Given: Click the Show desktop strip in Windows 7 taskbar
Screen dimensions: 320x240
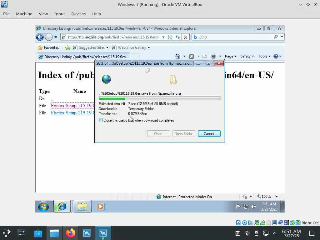Looking at the screenshot, I should pos(282,206).
